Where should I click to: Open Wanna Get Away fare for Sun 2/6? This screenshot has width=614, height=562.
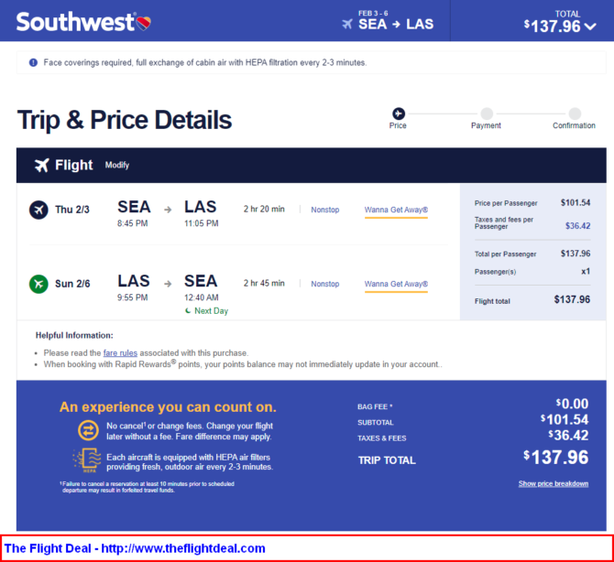coord(396,285)
